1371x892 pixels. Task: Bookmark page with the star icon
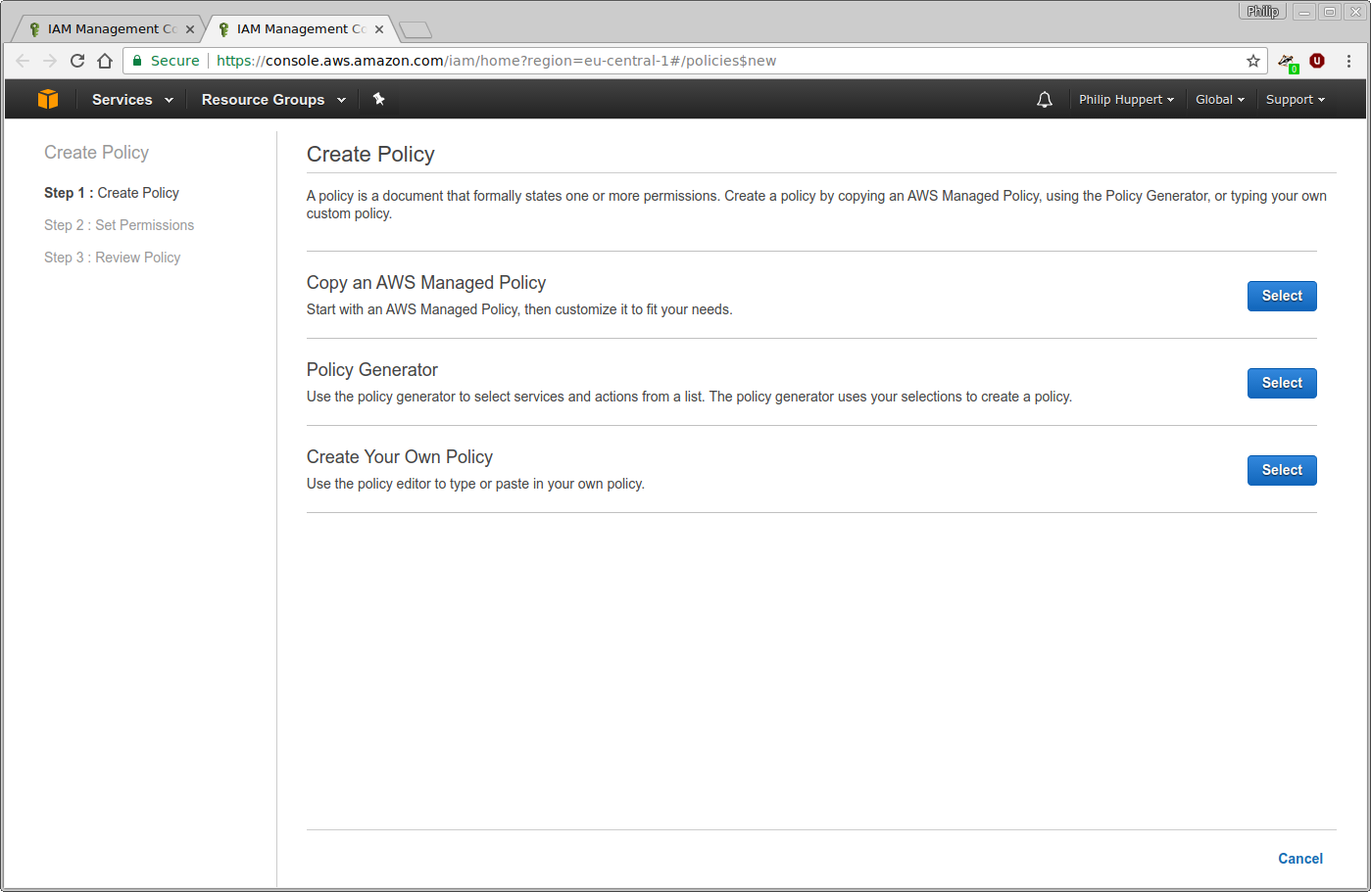pos(1252,61)
